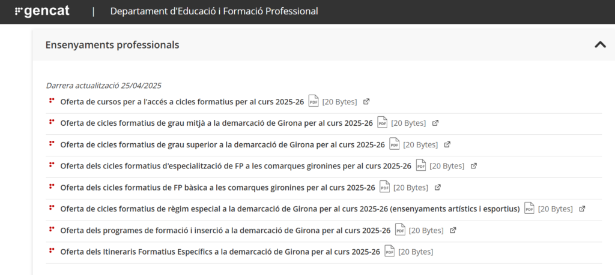The image size is (615, 275).
Task: Click PDF icon for Itineraris Formatius Específics
Action: coord(389,252)
